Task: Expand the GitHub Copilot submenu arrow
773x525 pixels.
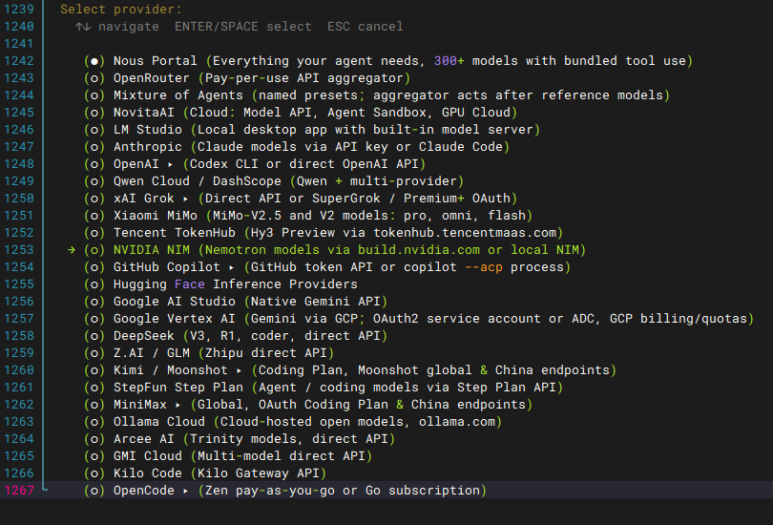Action: pos(232,267)
